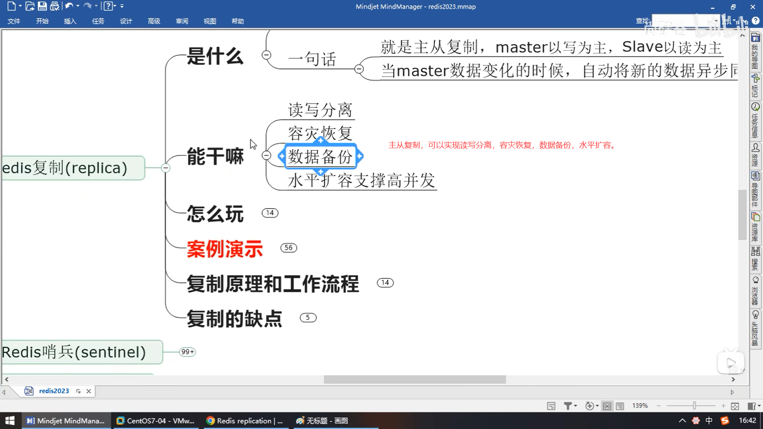This screenshot has width=763, height=429.
Task: Click the zoom slider handle
Action: [694, 406]
